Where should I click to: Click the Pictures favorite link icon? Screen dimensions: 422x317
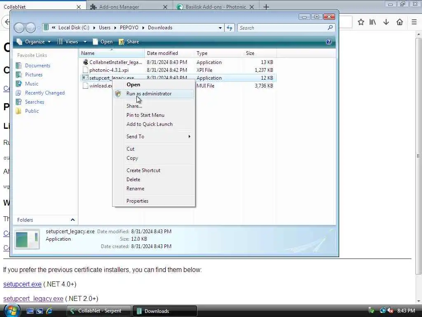pyautogui.click(x=19, y=75)
